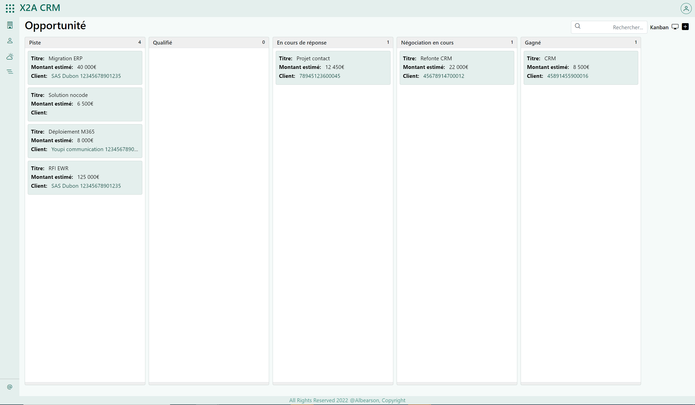
Task: Open client 78945123600045 link
Action: [x=320, y=76]
